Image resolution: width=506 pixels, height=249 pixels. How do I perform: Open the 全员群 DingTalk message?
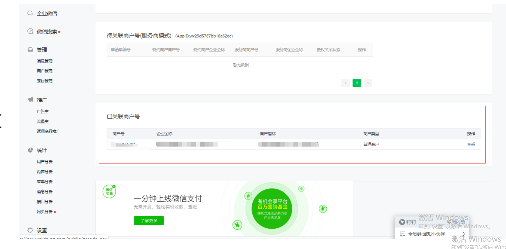pos(426,234)
